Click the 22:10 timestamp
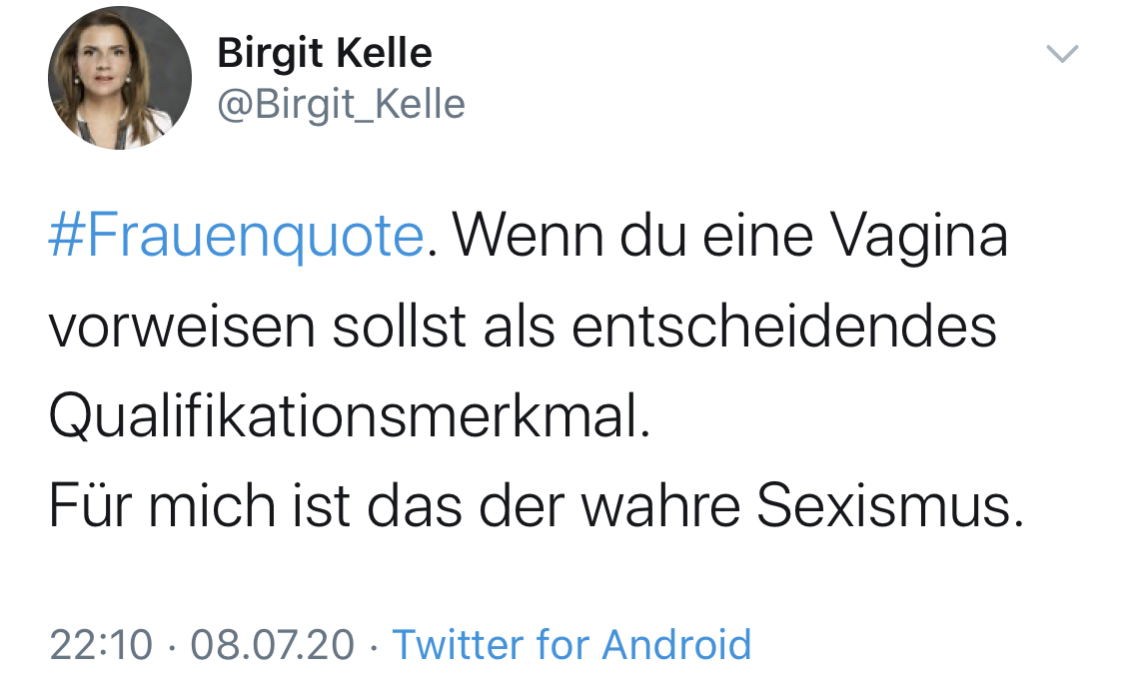Image resolution: width=1124 pixels, height=698 pixels. click(101, 644)
